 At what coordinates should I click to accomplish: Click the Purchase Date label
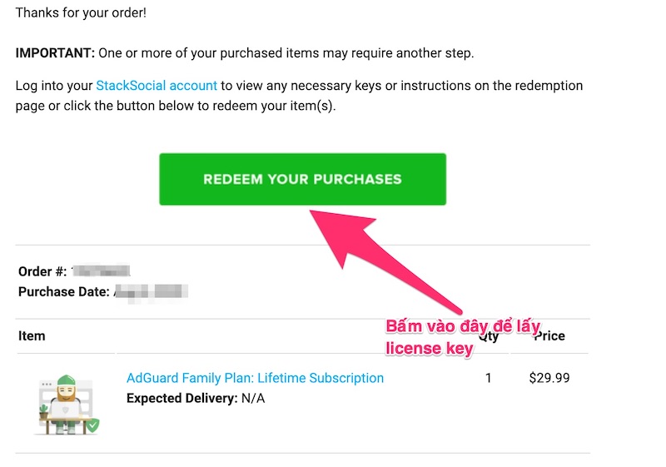coord(63,291)
